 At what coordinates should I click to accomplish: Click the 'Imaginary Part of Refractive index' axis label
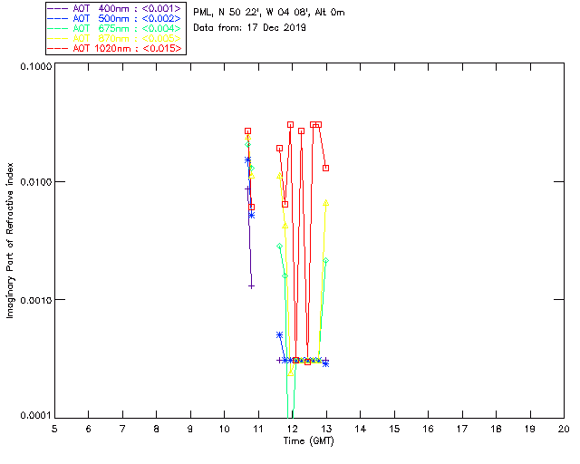coord(10,240)
